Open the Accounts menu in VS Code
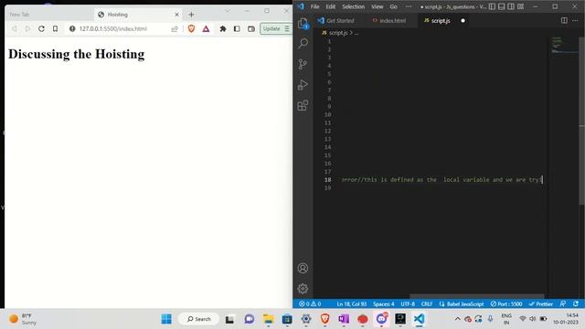 click(303, 268)
